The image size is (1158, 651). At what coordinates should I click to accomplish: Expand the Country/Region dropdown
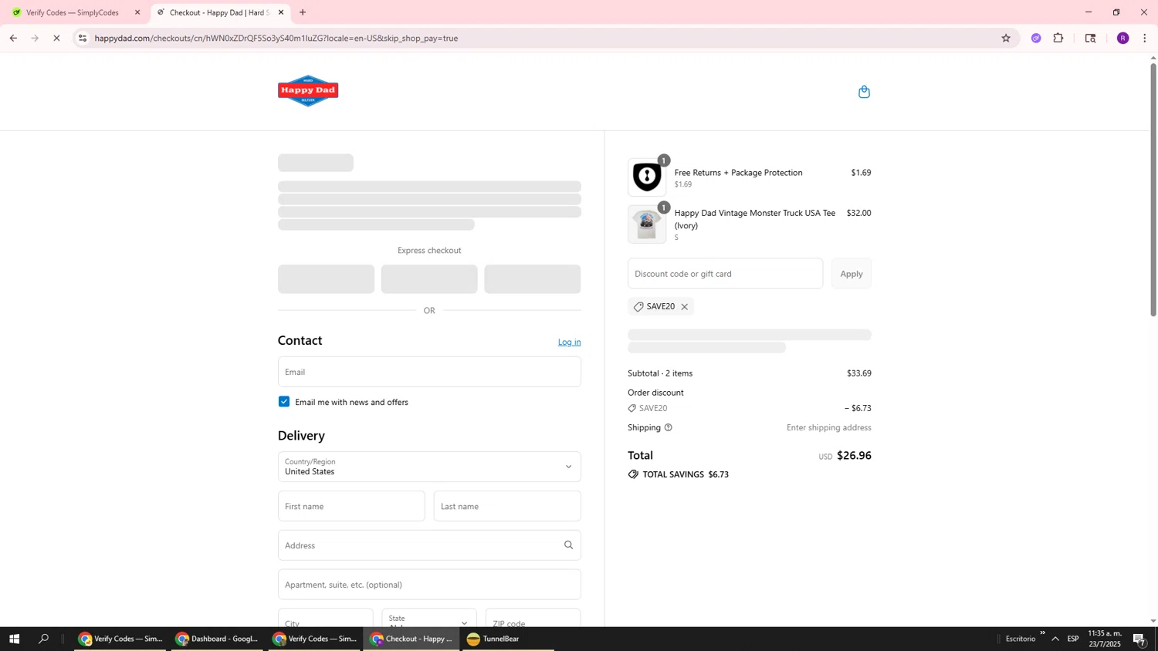tap(429, 467)
